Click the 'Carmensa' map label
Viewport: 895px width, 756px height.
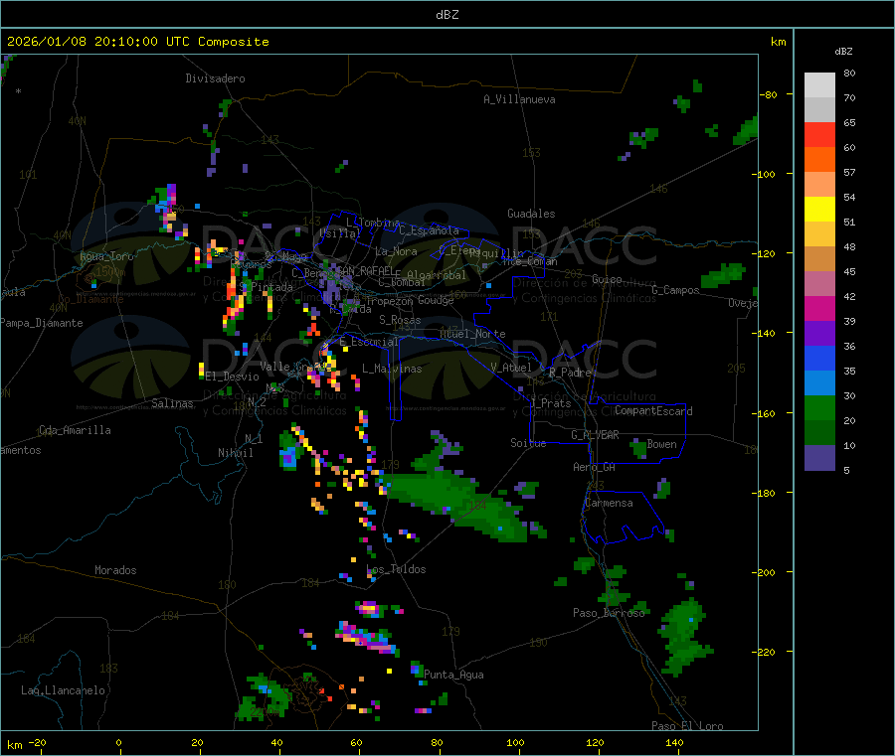coord(609,503)
